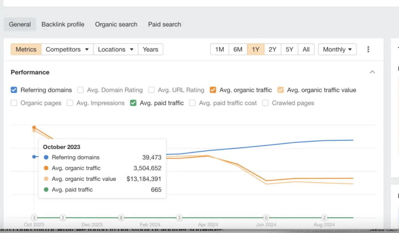Image resolution: width=399 pixels, height=233 pixels.
Task: Click the annotation marker at Oct 2023
Action: tap(34, 218)
